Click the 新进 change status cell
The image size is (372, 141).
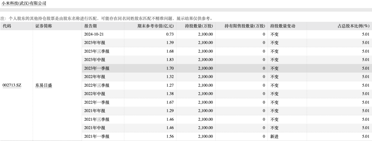(287, 137)
